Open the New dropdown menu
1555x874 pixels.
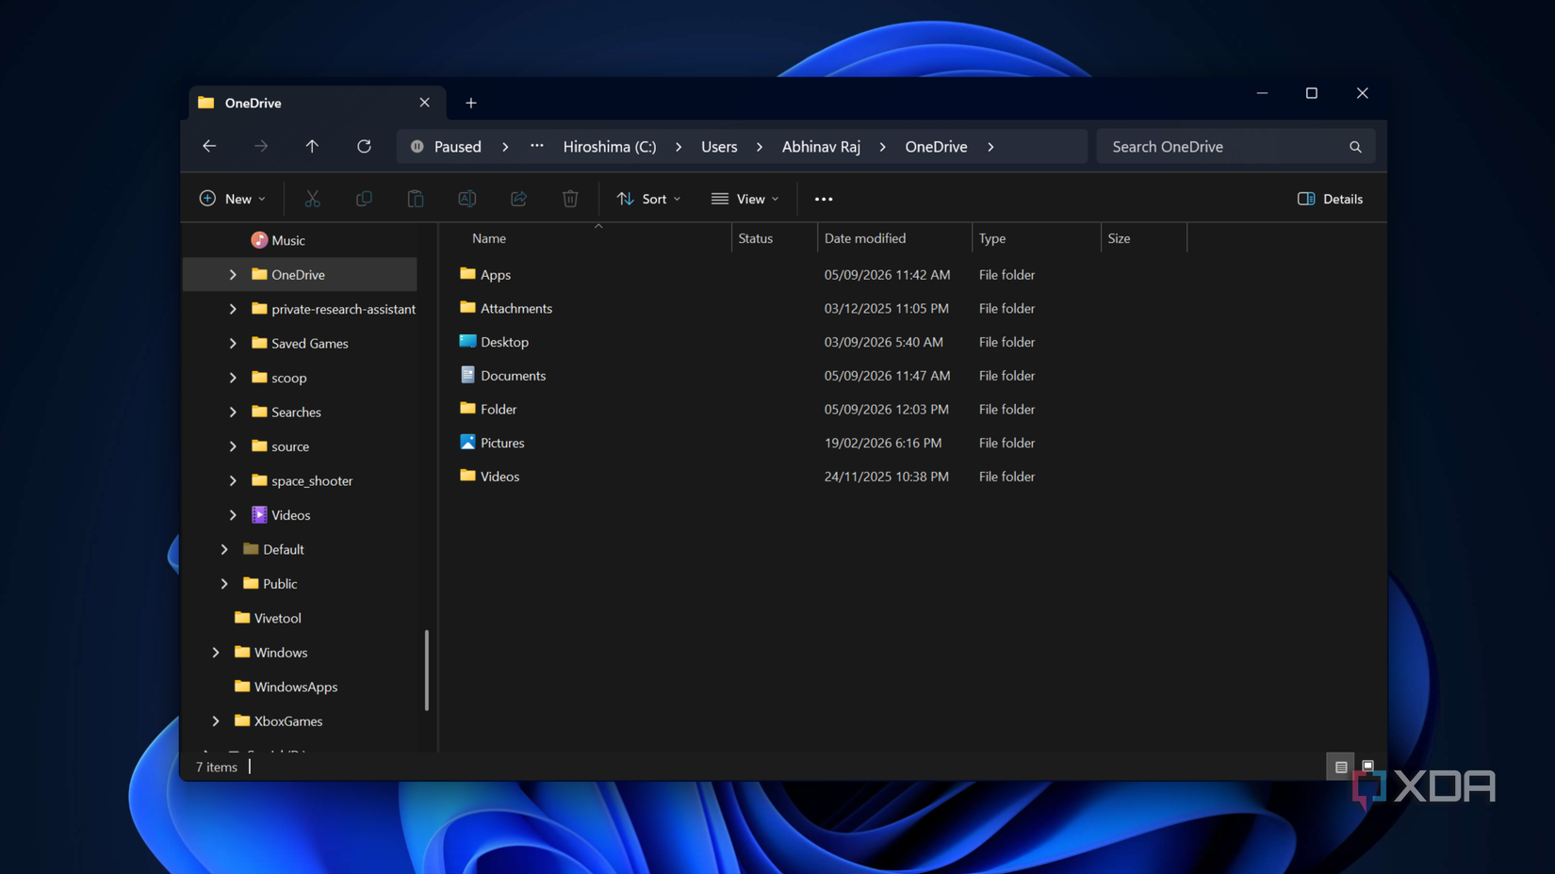pyautogui.click(x=233, y=199)
